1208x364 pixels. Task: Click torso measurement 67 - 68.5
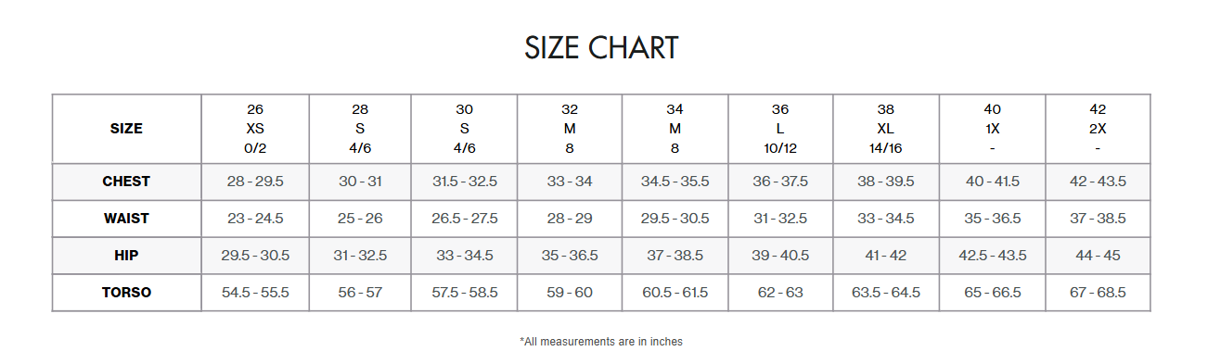point(1098,293)
